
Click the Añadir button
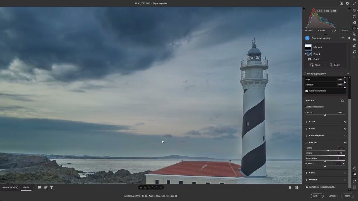pyautogui.click(x=315, y=65)
